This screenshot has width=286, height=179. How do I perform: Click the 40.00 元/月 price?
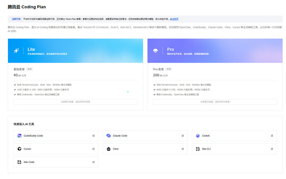pyautogui.click(x=20, y=75)
